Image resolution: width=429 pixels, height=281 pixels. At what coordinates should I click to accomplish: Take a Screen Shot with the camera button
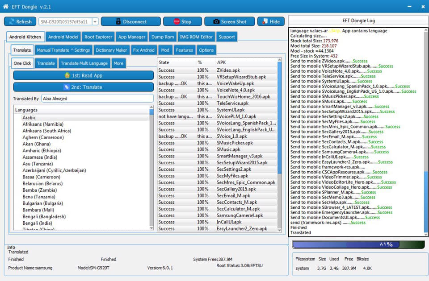230,21
